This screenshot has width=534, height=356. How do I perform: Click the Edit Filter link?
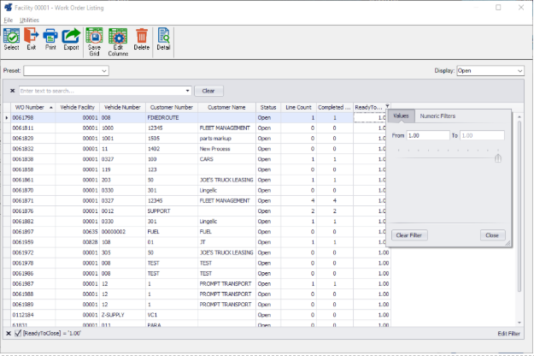click(x=508, y=333)
